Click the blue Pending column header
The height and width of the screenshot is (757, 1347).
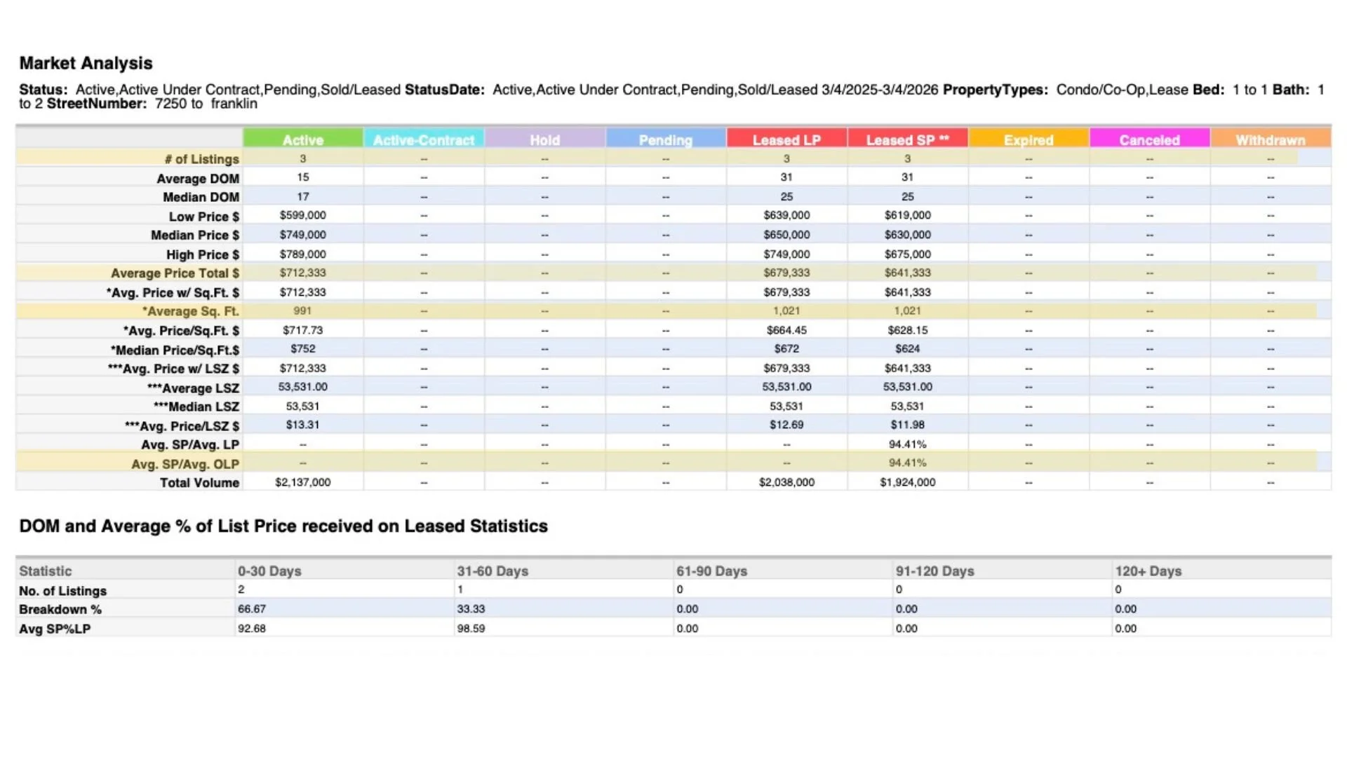point(665,139)
